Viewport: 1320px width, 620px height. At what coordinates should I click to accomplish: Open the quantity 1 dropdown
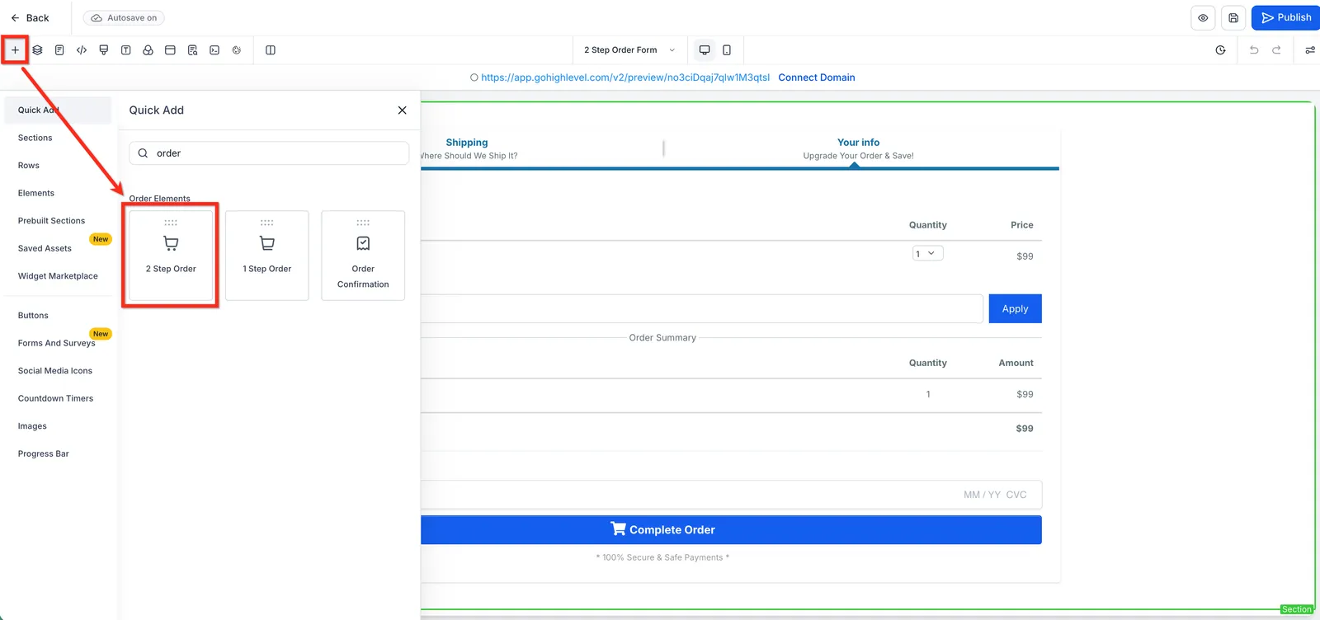coord(927,254)
